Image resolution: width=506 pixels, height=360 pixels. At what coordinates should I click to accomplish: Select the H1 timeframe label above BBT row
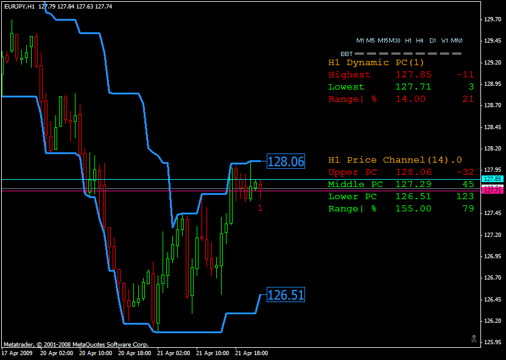pyautogui.click(x=408, y=41)
